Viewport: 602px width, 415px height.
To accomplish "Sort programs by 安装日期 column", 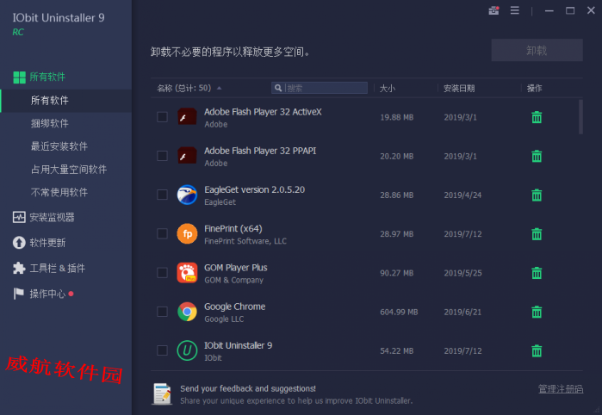I will coord(459,89).
